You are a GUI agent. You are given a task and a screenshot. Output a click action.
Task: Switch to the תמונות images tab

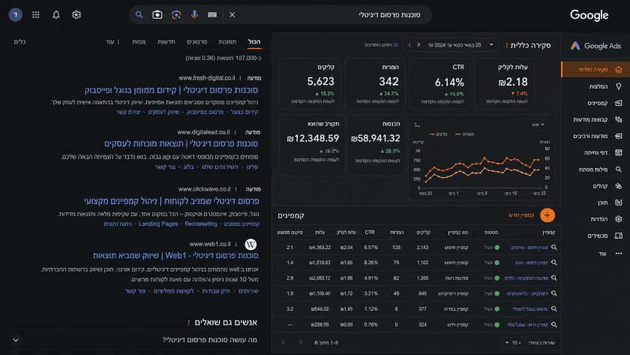(227, 41)
